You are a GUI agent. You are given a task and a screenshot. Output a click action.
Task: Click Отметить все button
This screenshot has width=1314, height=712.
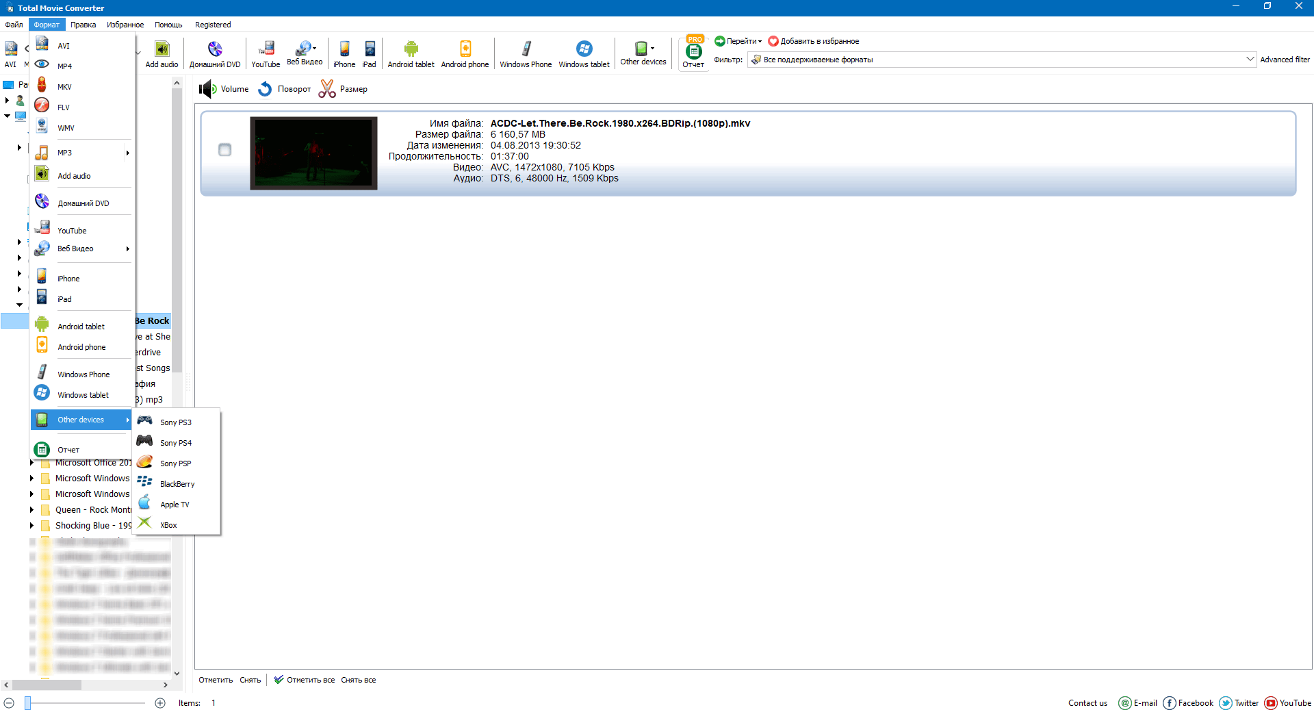(x=305, y=680)
